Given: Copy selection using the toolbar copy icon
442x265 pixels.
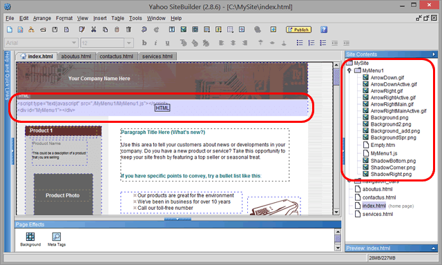Looking at the screenshot, I should [105, 30].
